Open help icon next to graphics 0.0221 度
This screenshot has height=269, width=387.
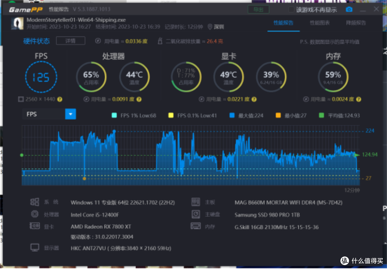pyautogui.click(x=254, y=99)
